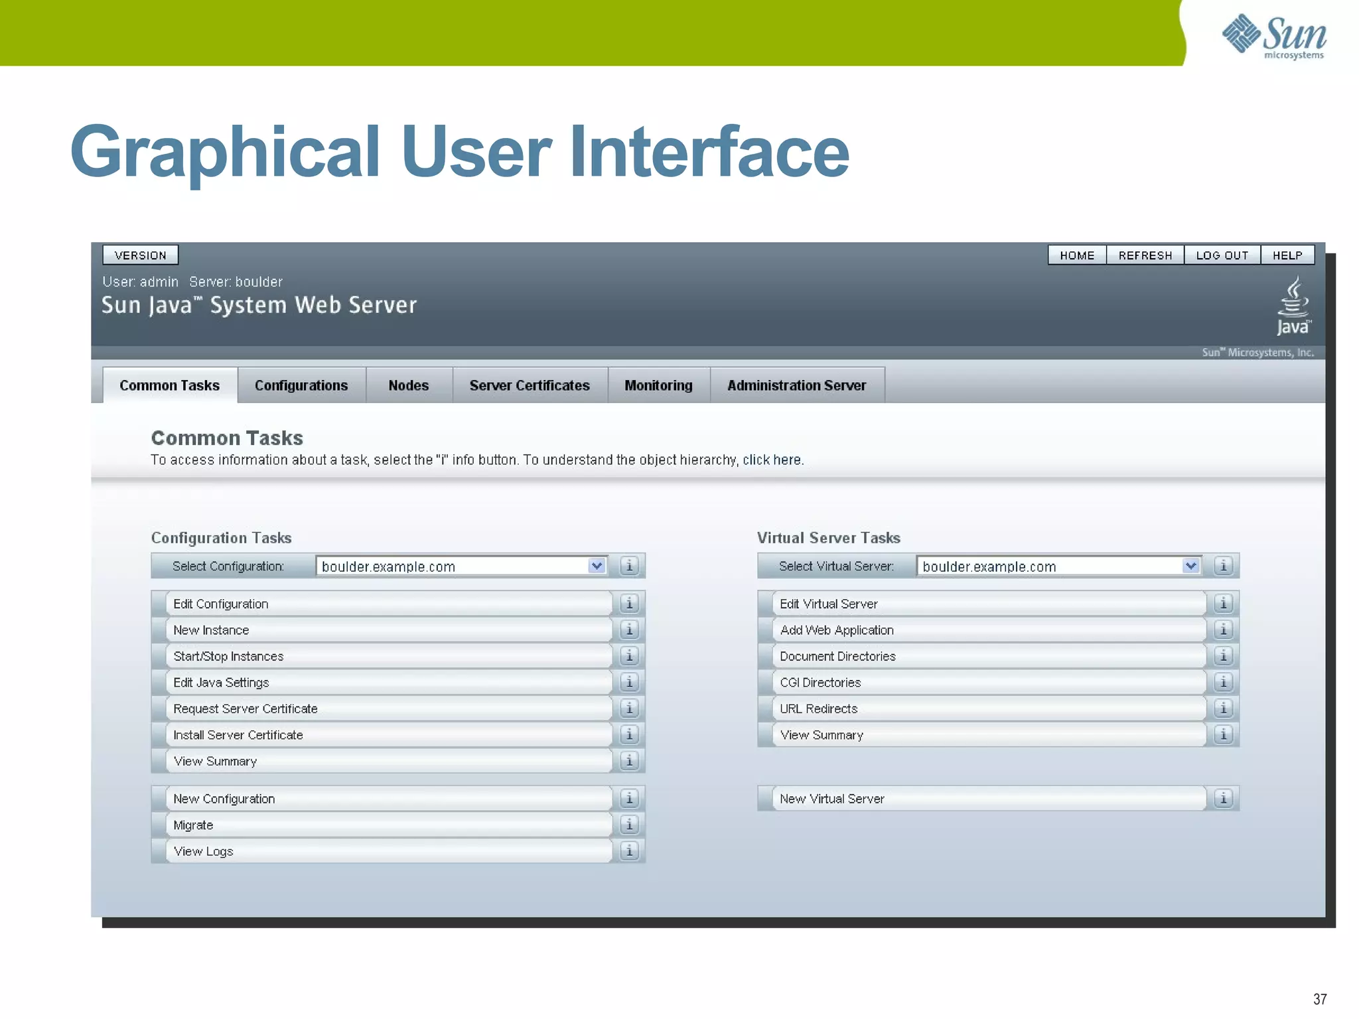The height and width of the screenshot is (1019, 1359).
Task: Click info icon for URL Redirects
Action: (x=1223, y=708)
